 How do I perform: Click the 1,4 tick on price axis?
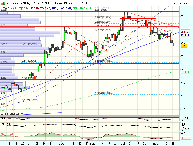183,109
